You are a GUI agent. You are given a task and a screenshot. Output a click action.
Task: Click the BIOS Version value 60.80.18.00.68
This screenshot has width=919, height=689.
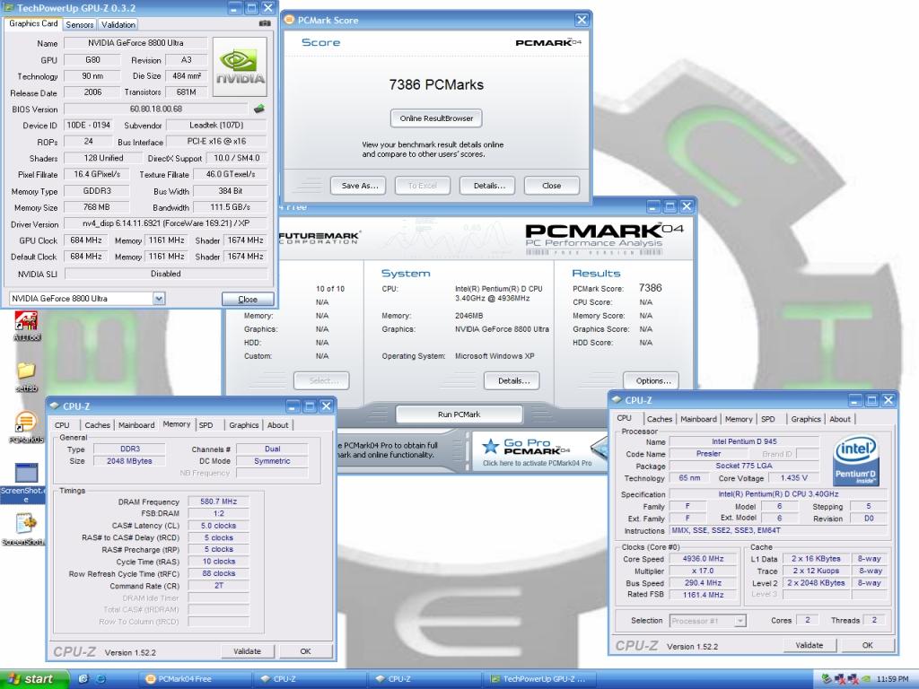156,109
